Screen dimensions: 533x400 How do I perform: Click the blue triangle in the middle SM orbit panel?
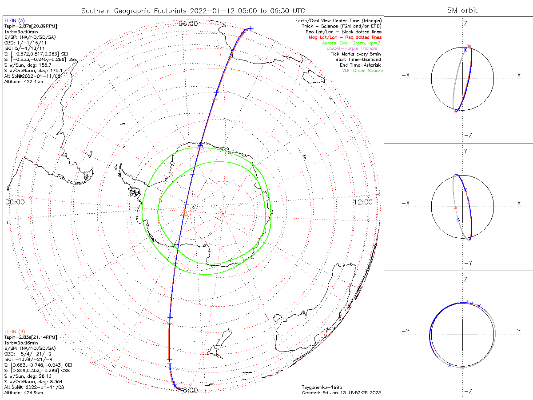tap(458, 220)
